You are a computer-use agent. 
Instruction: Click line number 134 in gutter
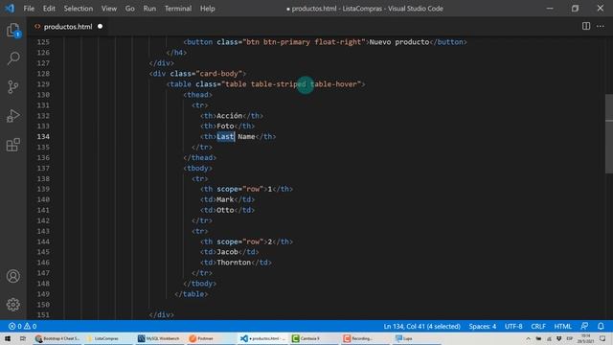43,136
